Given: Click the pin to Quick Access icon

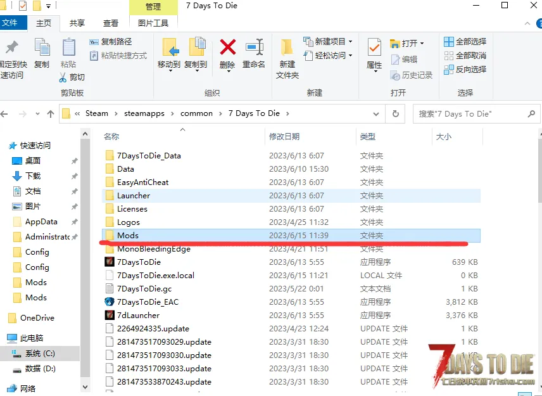Looking at the screenshot, I should click(12, 47).
